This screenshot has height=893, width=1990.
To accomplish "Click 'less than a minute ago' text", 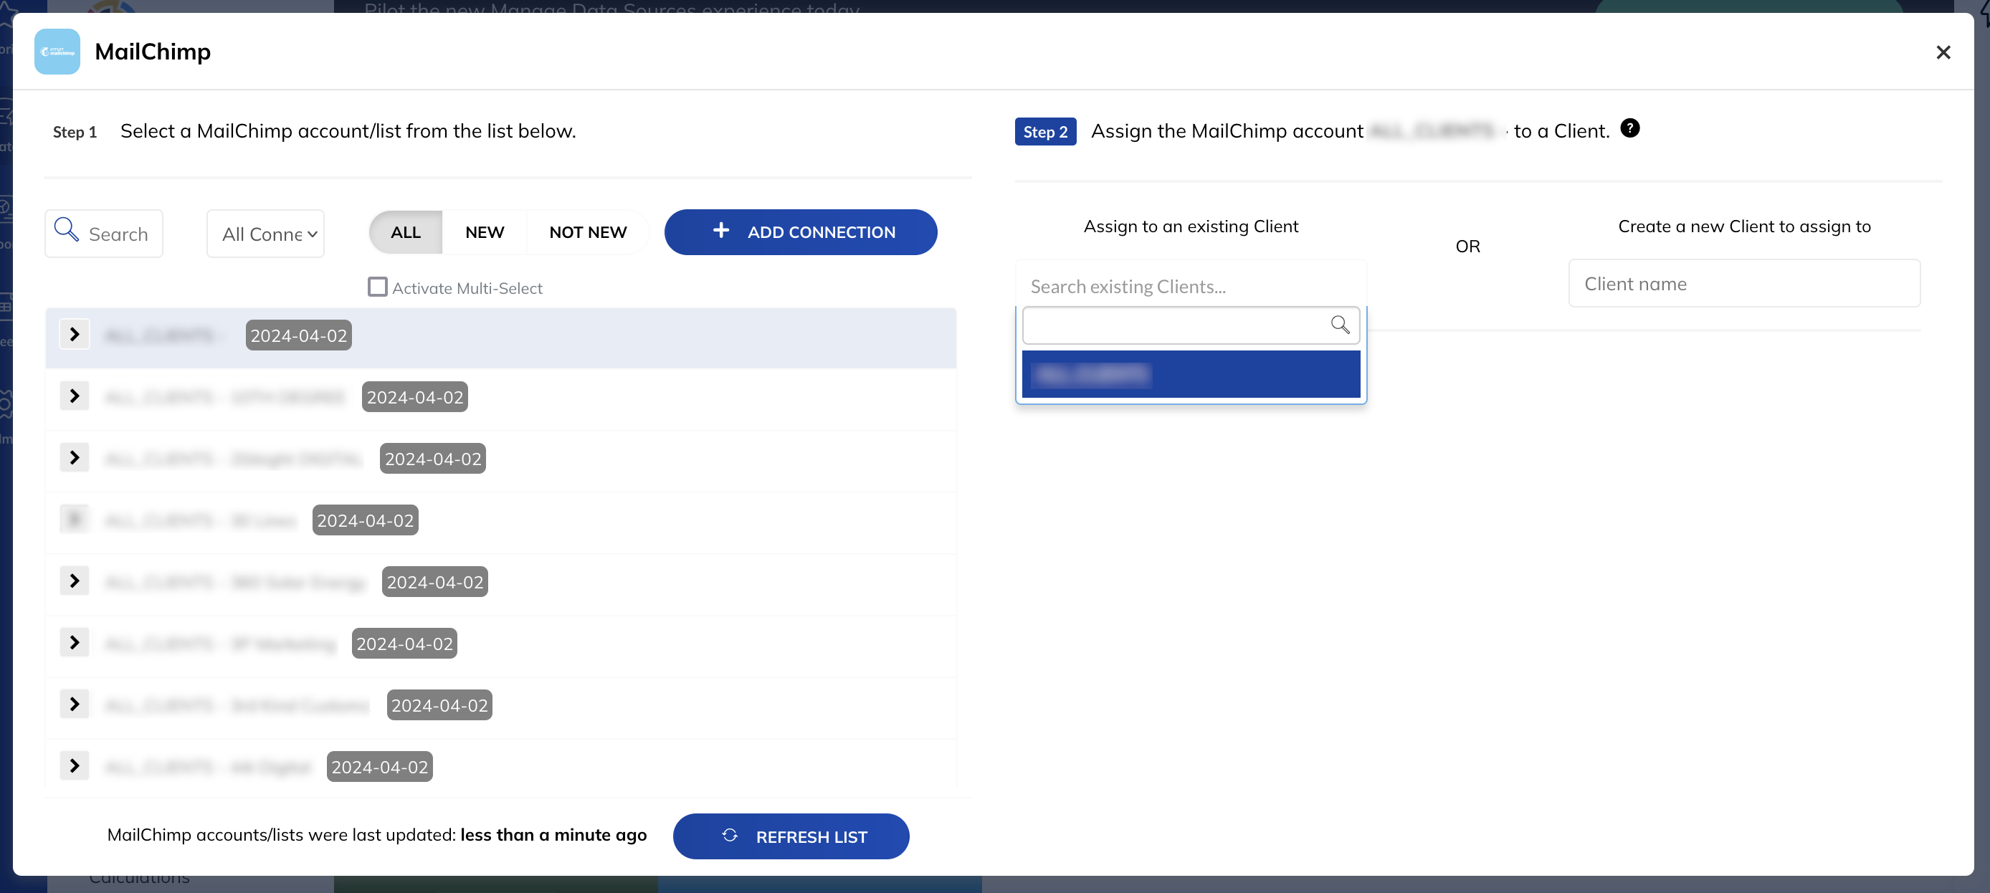I will [x=553, y=835].
